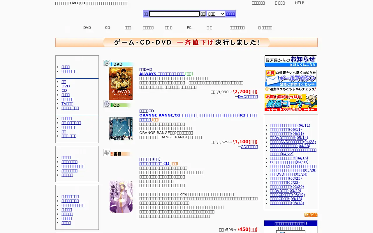Open the ALWAYS DVD title link

[x=162, y=74]
